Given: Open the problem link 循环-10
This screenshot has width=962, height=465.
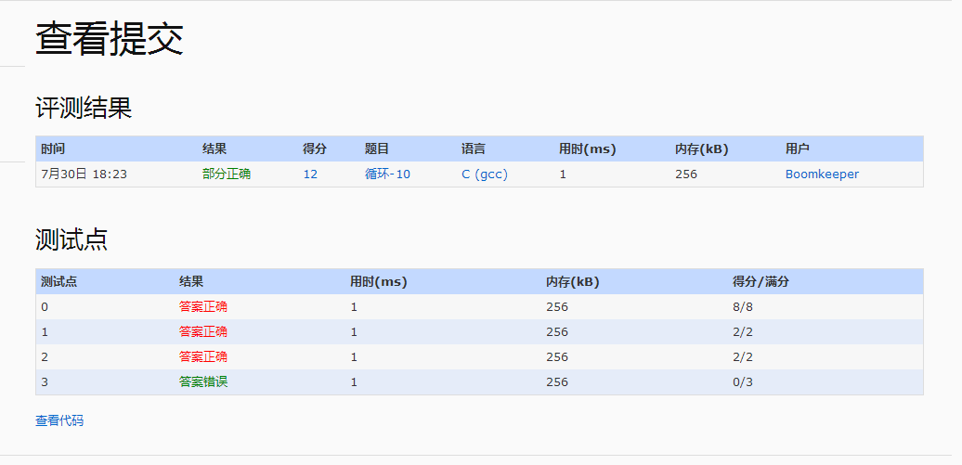Looking at the screenshot, I should pos(387,174).
